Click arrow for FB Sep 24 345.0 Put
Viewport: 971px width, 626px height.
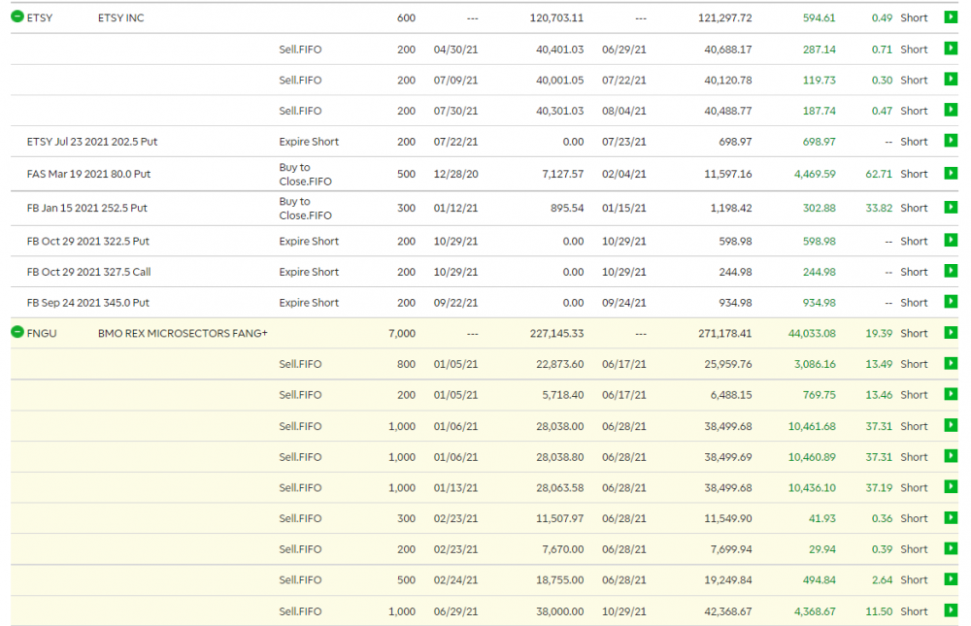click(951, 303)
